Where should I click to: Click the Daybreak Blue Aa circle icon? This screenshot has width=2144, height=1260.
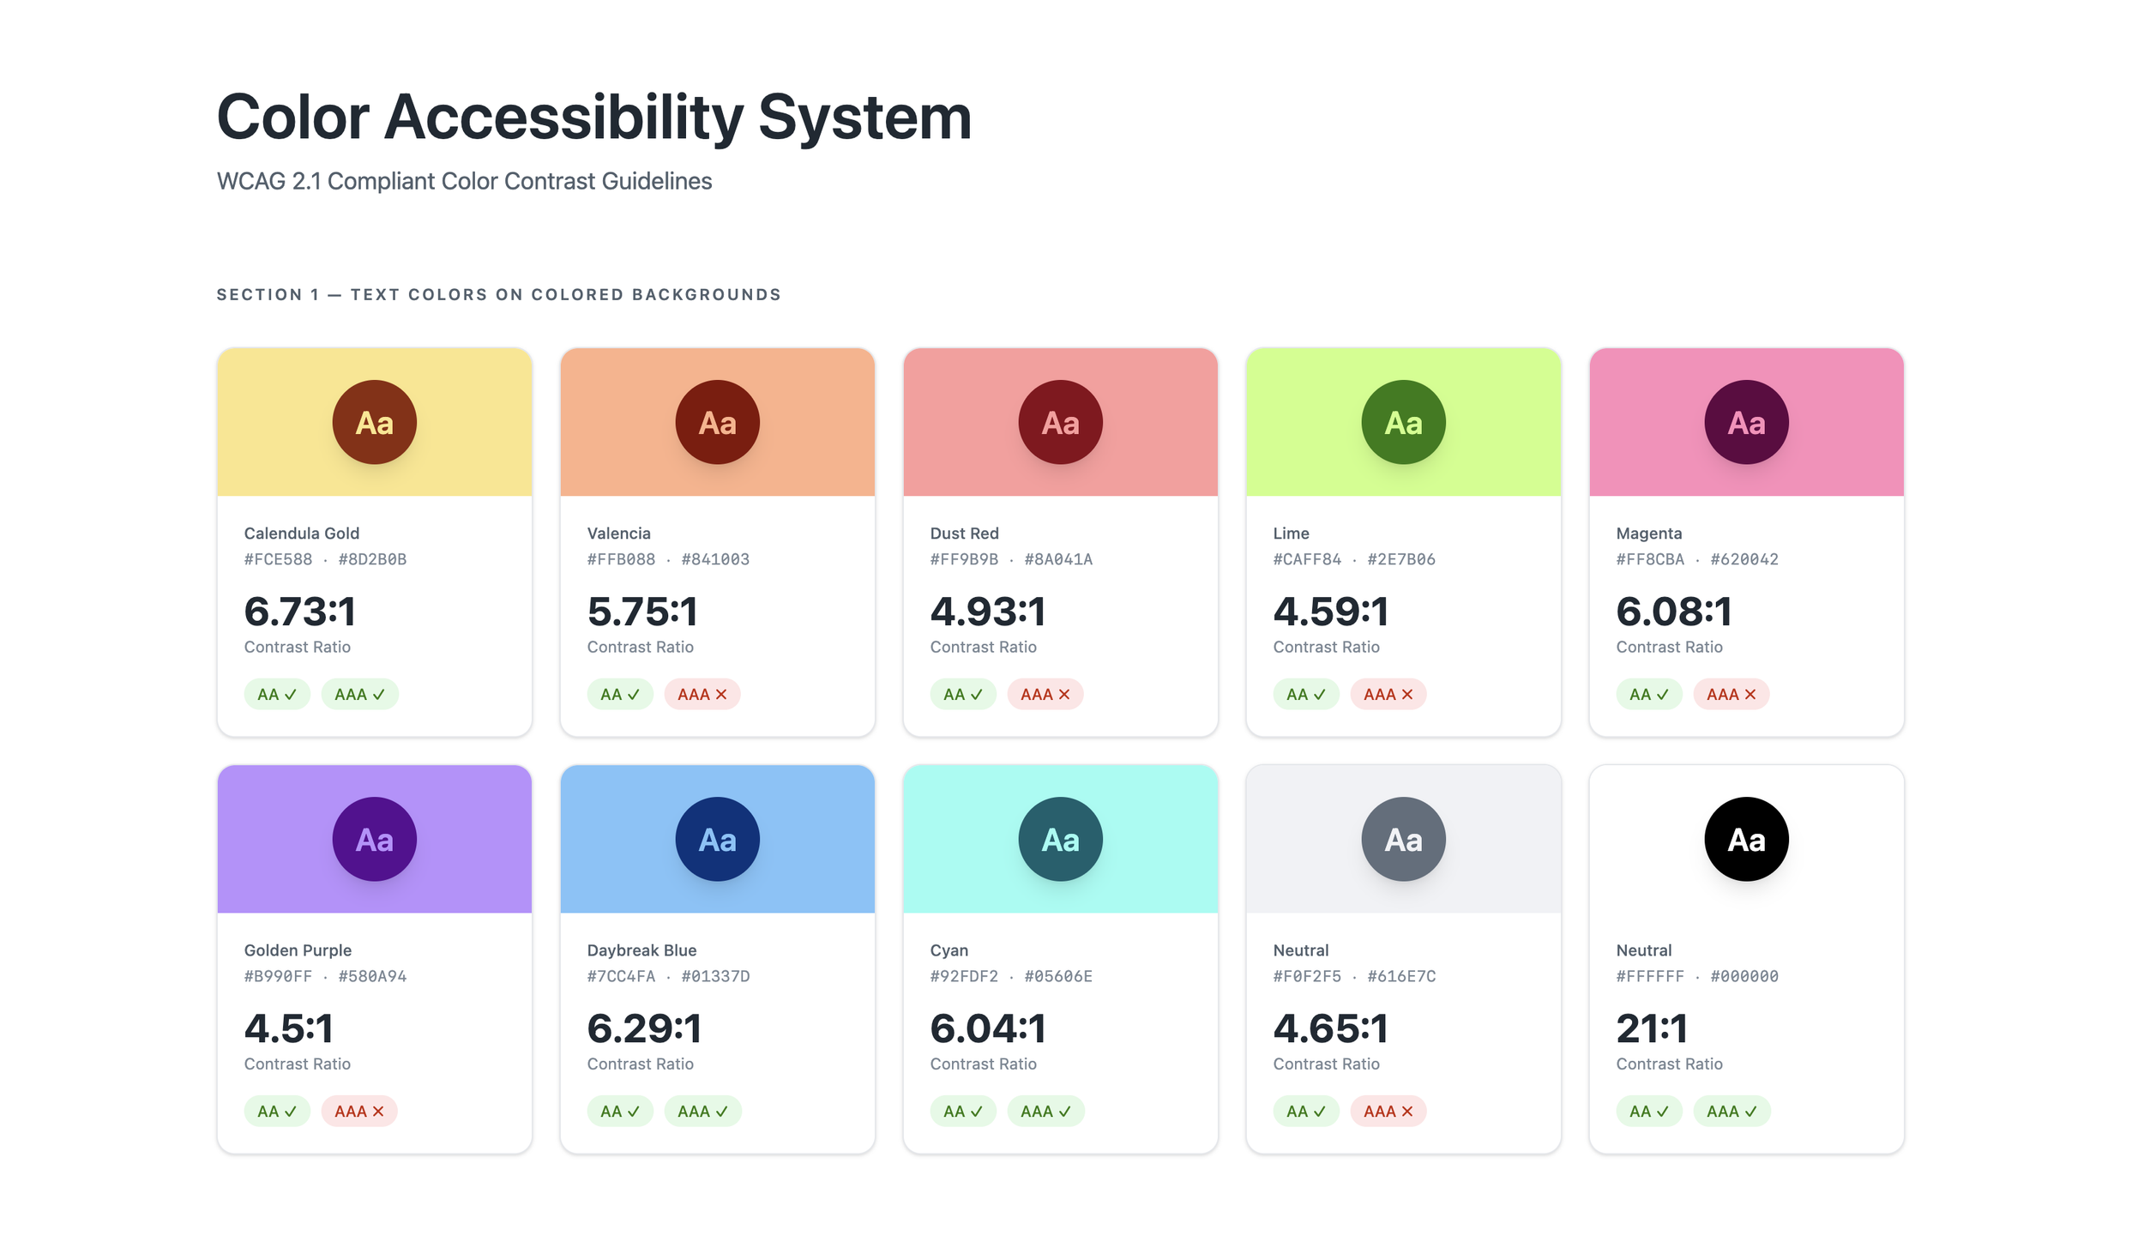(717, 839)
